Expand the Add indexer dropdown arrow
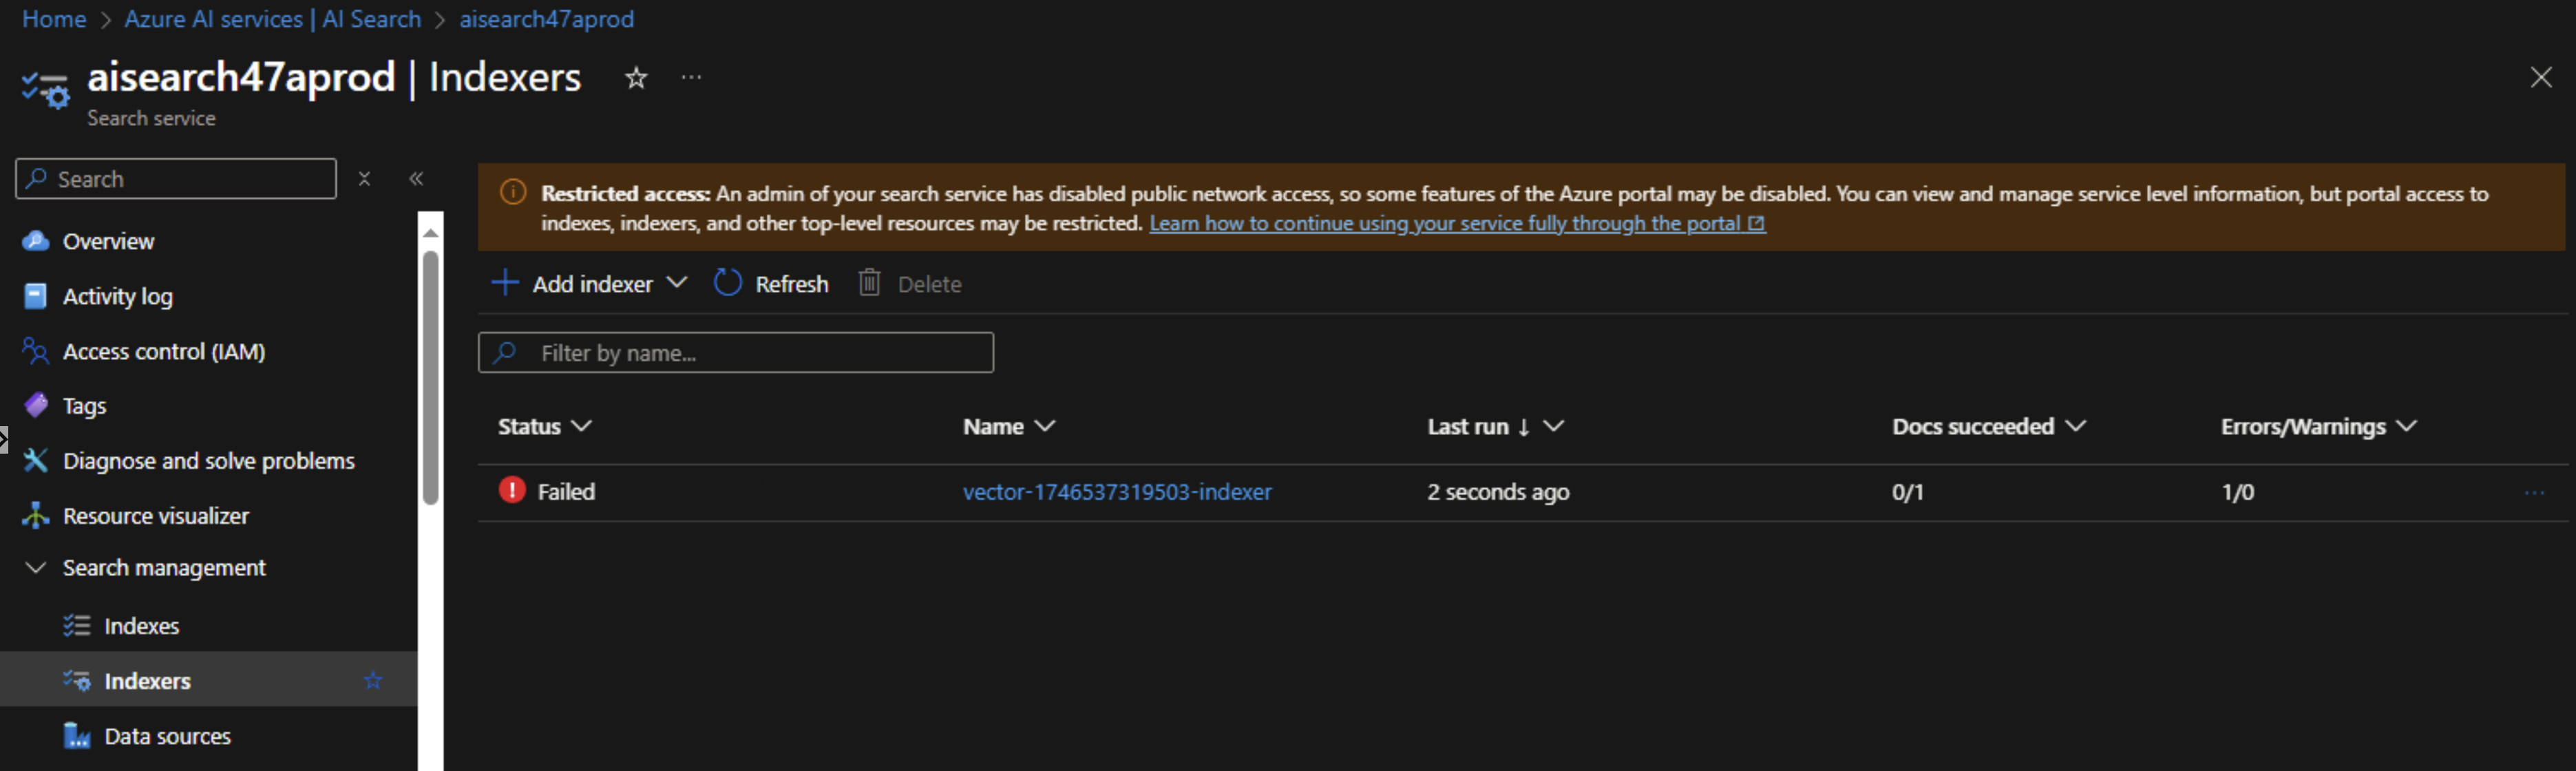 pos(677,283)
